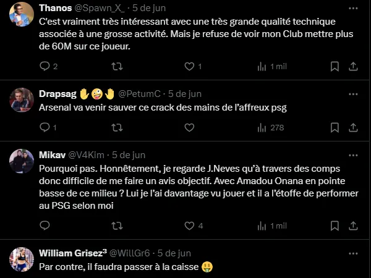Share Drapsag's Arsenal tweet
Viewport: 371px width, 278px height.
click(354, 128)
